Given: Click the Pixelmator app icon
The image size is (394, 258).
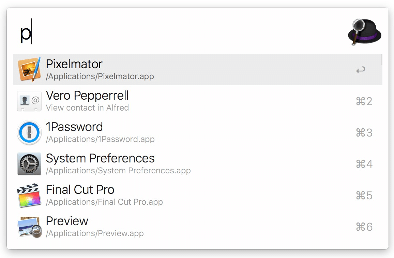Looking at the screenshot, I should [x=29, y=70].
